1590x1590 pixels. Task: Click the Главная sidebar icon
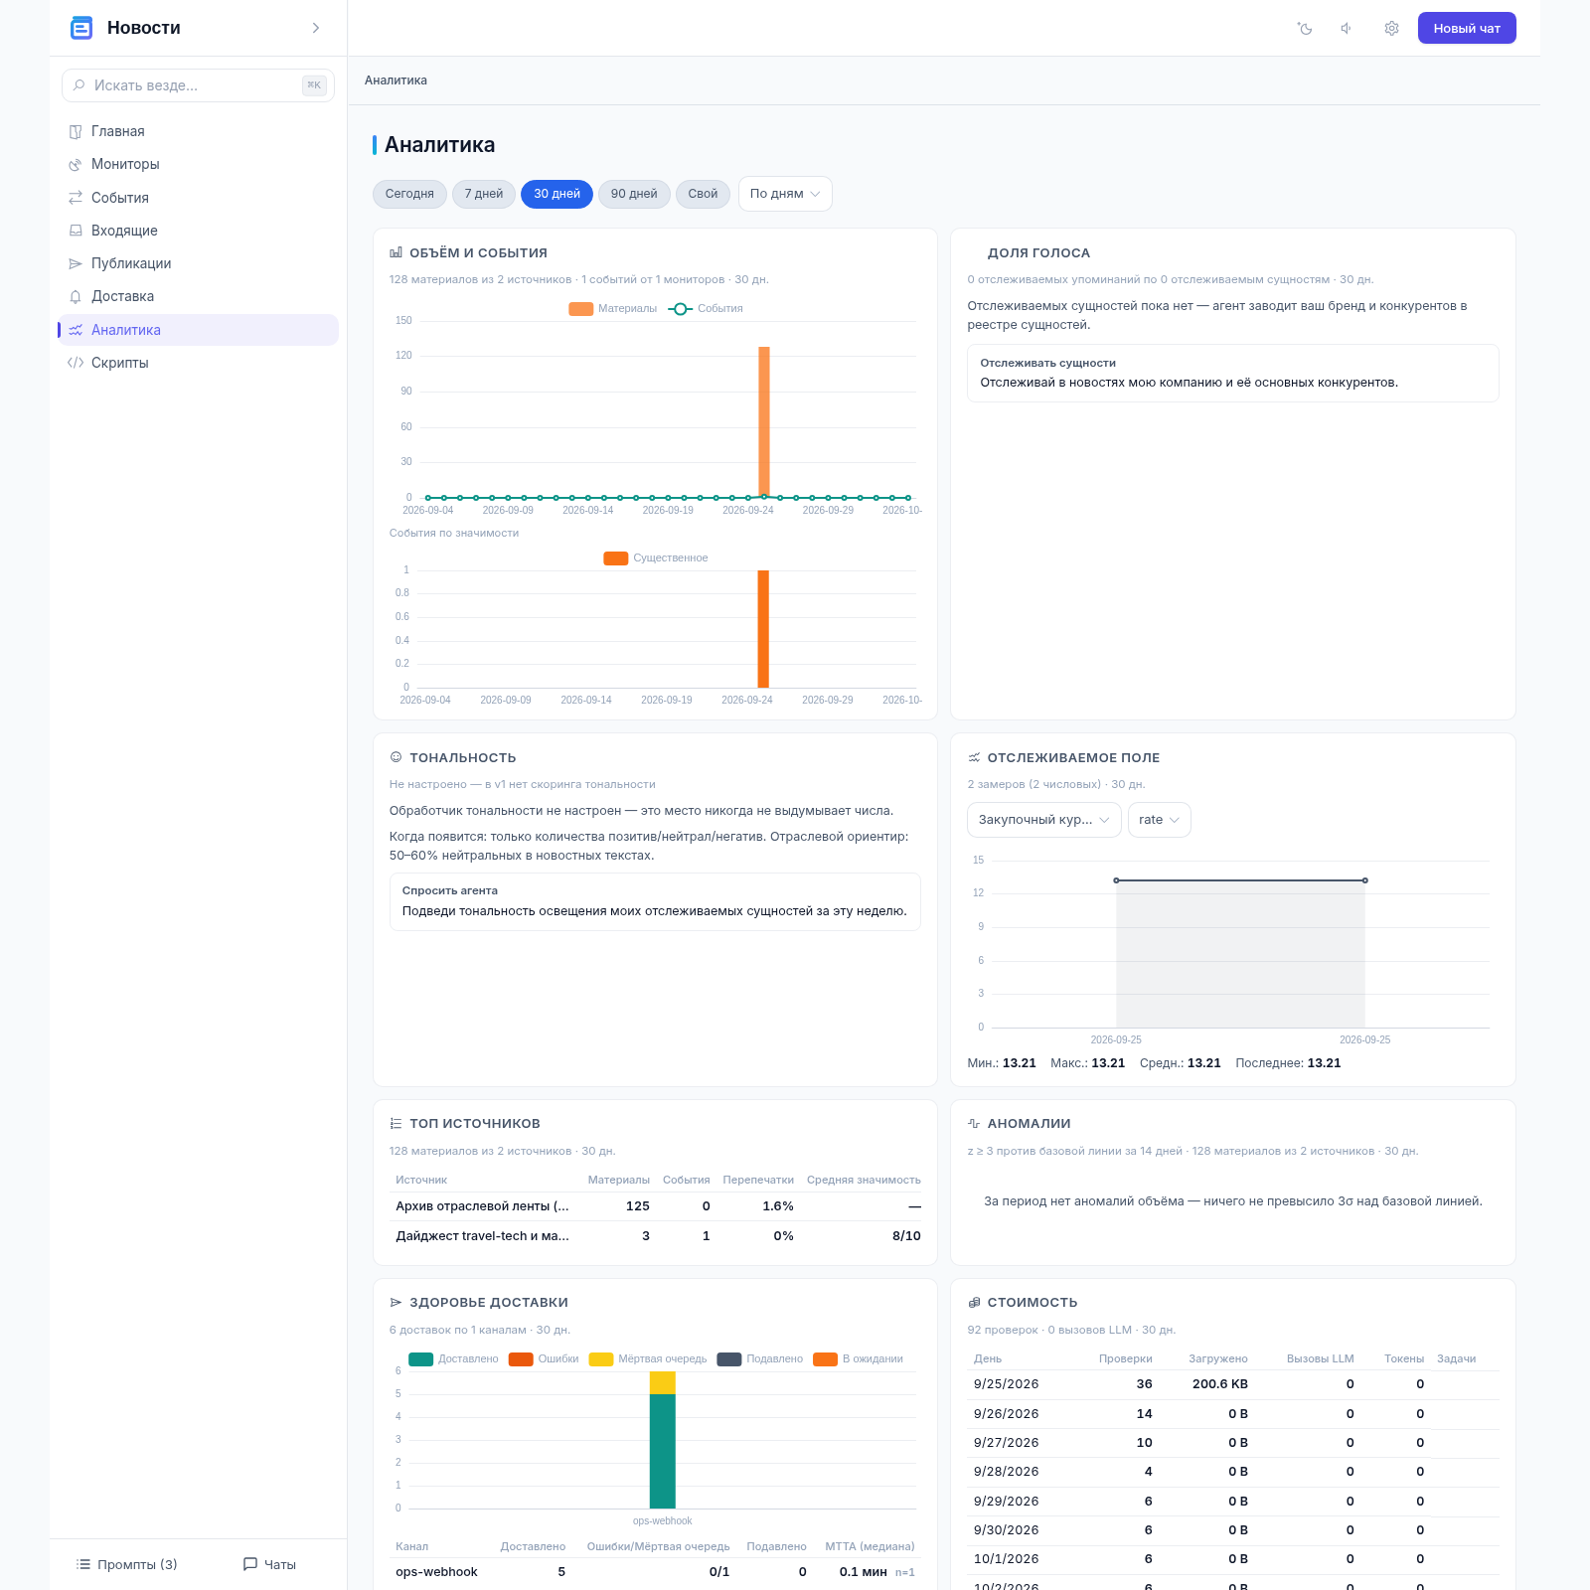pos(76,132)
